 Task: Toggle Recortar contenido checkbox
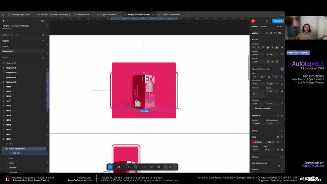click(x=254, y=108)
